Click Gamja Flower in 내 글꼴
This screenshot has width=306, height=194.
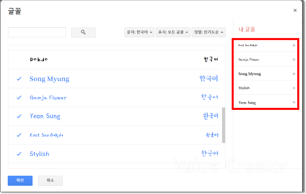click(249, 60)
